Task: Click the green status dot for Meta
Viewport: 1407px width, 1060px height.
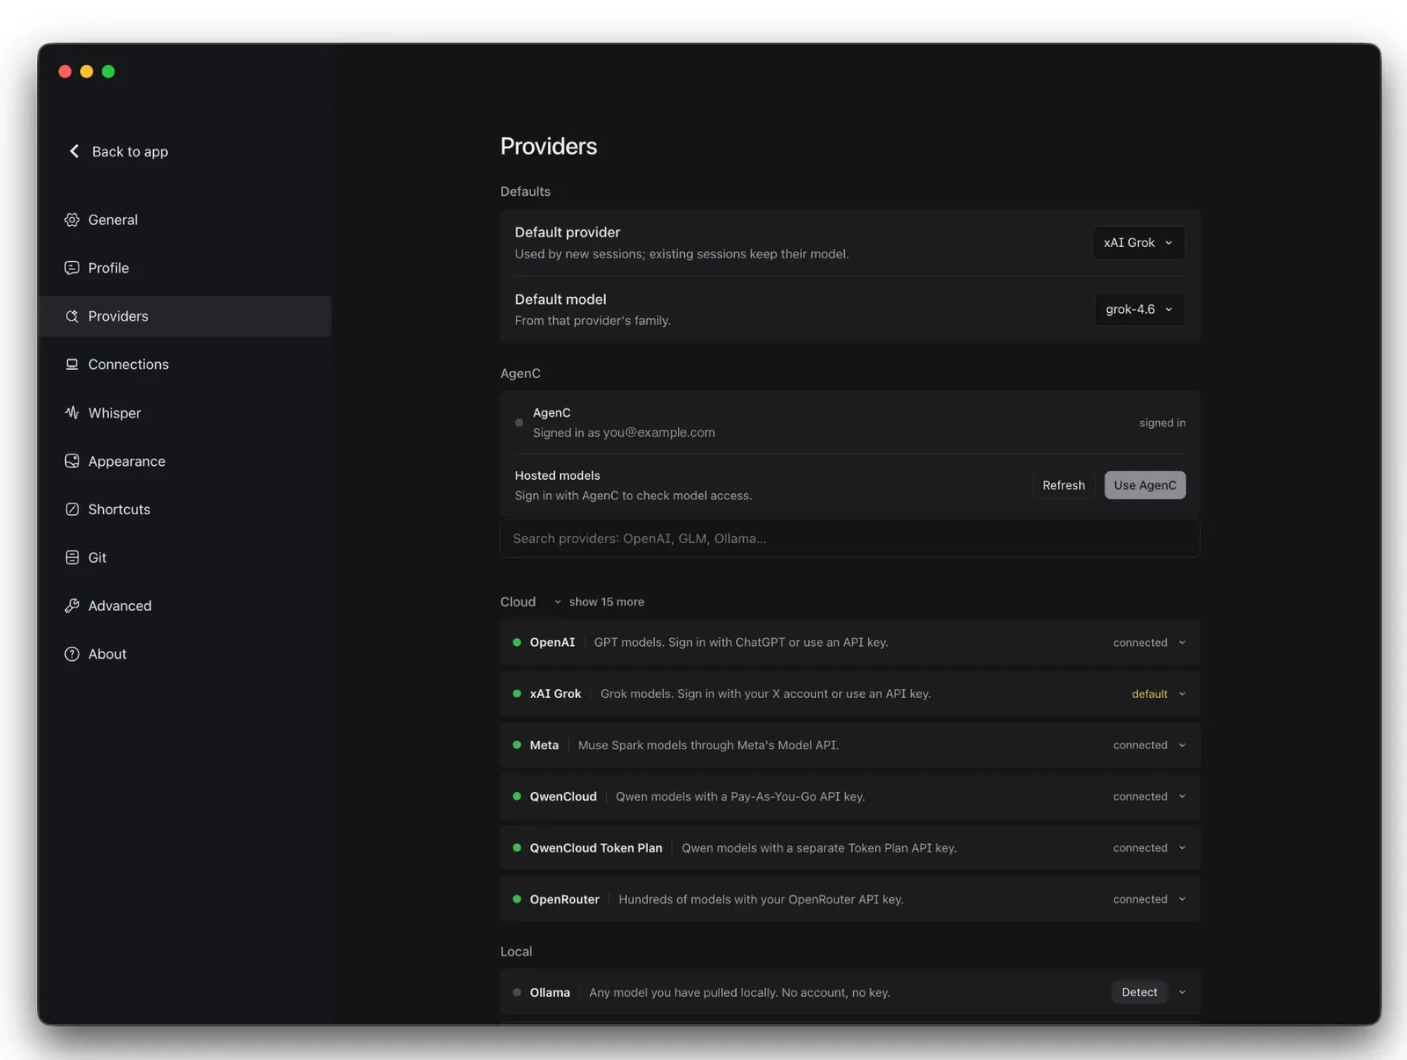Action: pyautogui.click(x=517, y=744)
